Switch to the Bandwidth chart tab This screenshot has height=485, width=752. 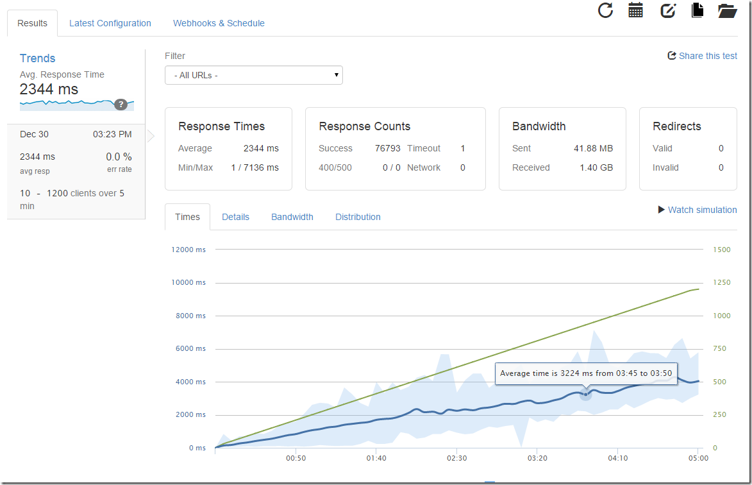point(292,217)
